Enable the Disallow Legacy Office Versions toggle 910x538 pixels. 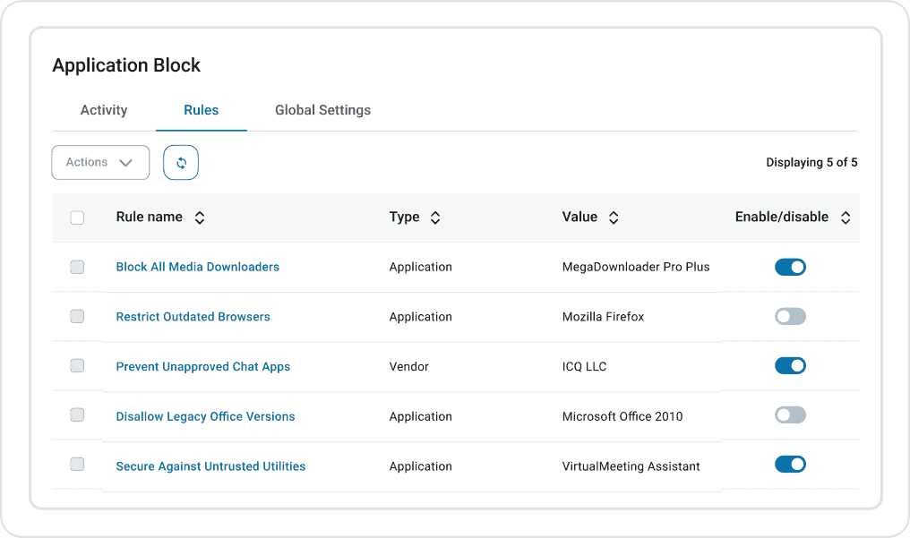[790, 415]
